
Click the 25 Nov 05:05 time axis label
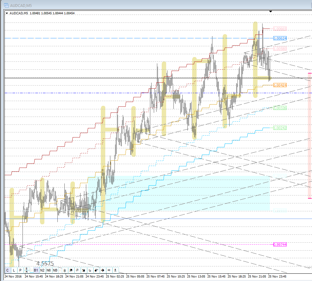point(135,277)
